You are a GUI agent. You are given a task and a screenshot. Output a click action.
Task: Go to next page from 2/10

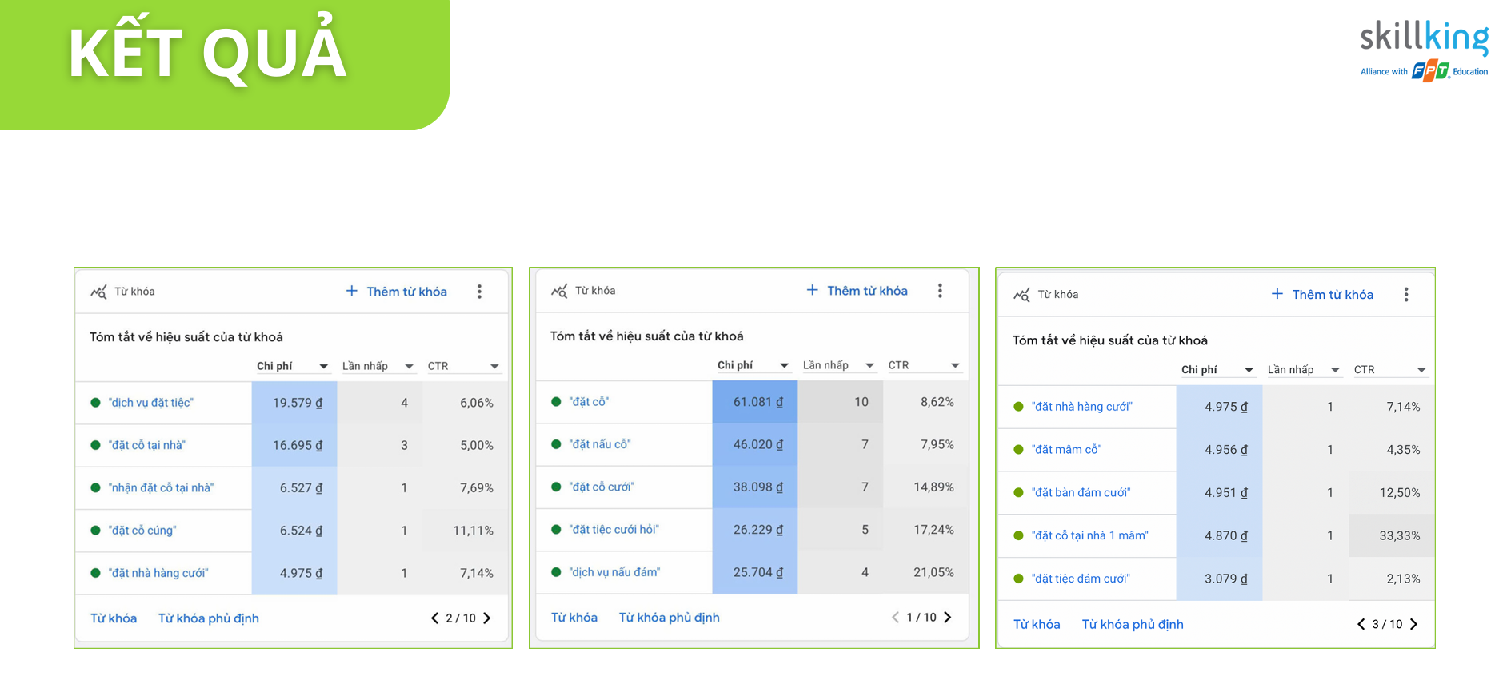[487, 618]
